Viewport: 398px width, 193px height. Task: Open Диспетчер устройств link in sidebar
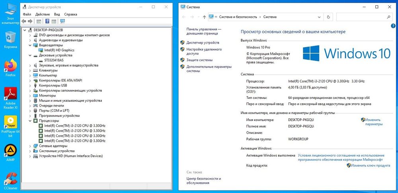click(x=203, y=43)
